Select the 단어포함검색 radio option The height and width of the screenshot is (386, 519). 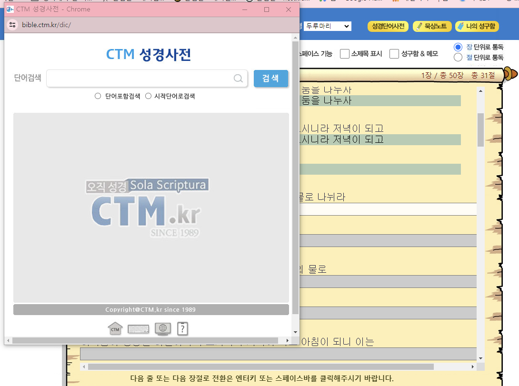pos(98,96)
